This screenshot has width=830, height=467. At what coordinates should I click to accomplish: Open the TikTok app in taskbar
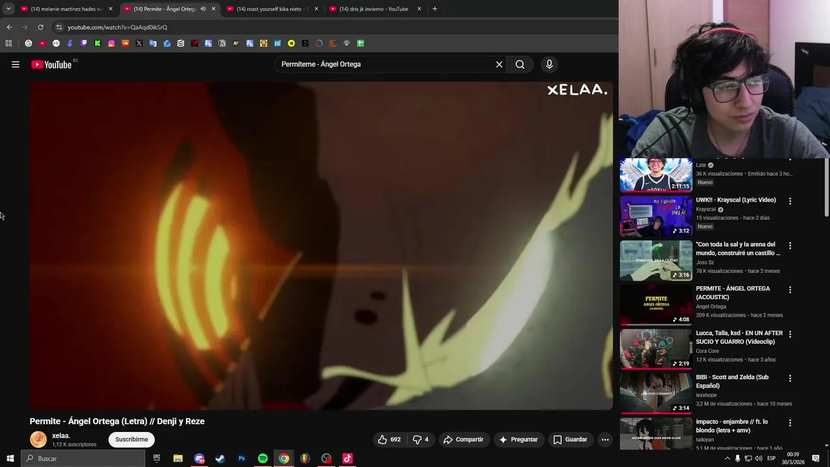click(x=348, y=459)
